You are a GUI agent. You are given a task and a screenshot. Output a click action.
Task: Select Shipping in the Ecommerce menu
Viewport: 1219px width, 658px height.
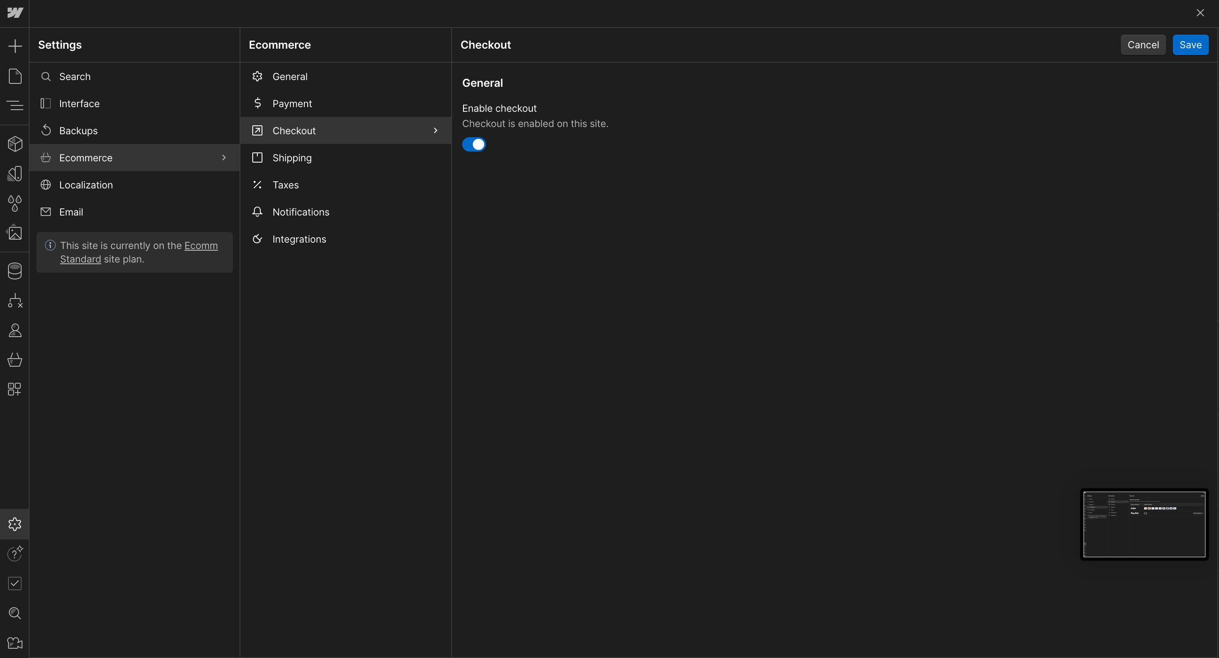point(292,158)
